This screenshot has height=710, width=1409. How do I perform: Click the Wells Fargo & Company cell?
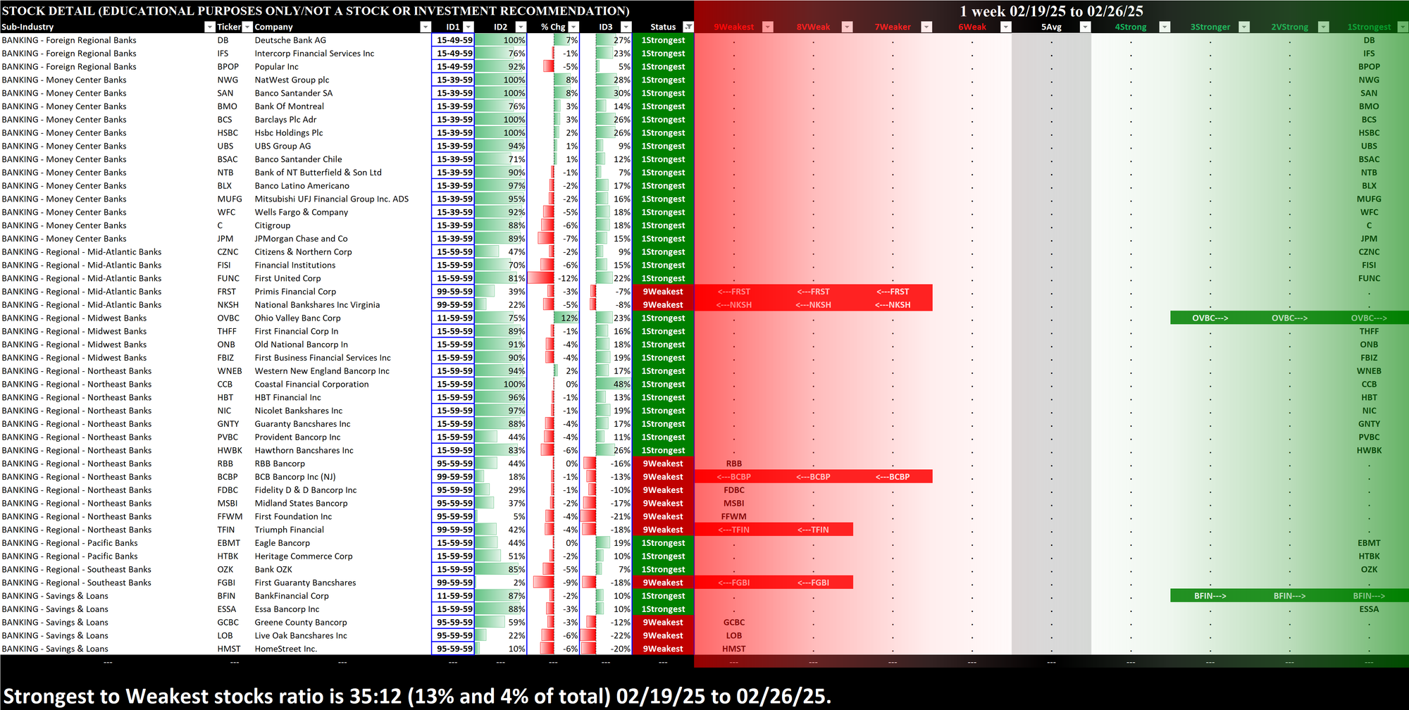point(342,212)
